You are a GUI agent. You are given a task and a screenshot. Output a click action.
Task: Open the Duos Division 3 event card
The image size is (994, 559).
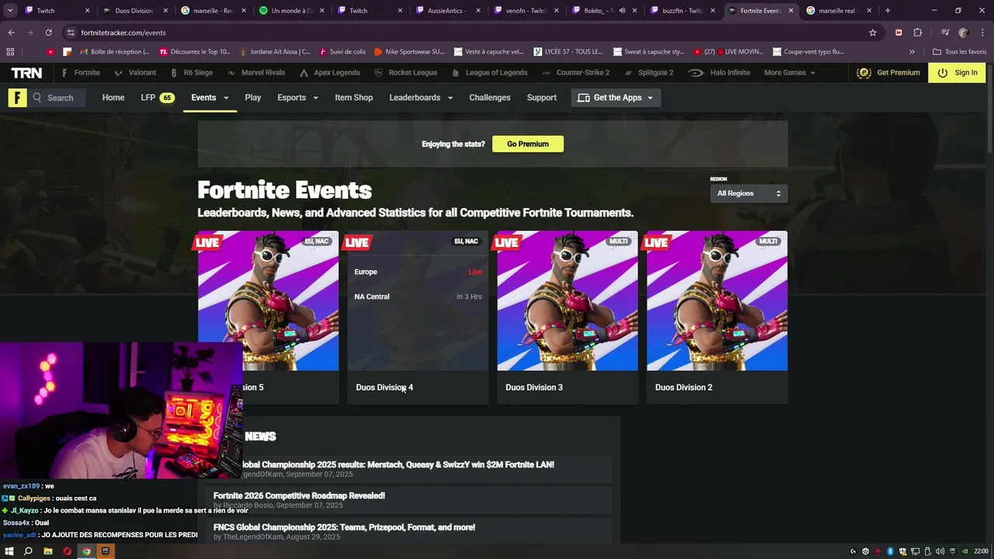click(568, 318)
